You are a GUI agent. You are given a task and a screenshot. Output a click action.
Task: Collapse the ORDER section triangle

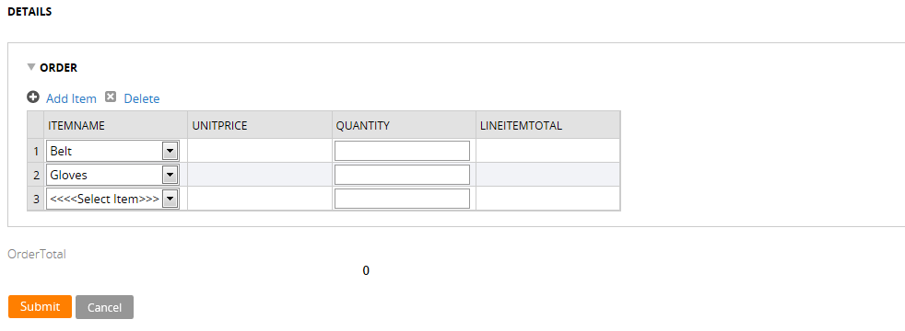(31, 67)
